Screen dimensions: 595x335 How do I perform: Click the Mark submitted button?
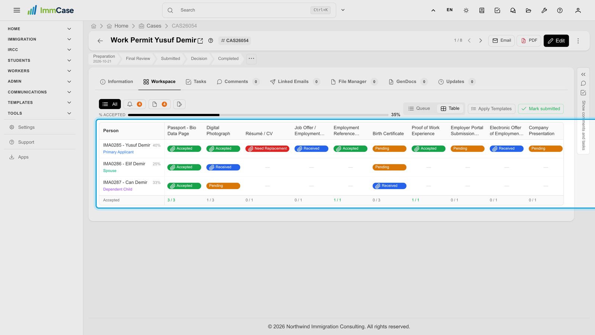tap(541, 109)
